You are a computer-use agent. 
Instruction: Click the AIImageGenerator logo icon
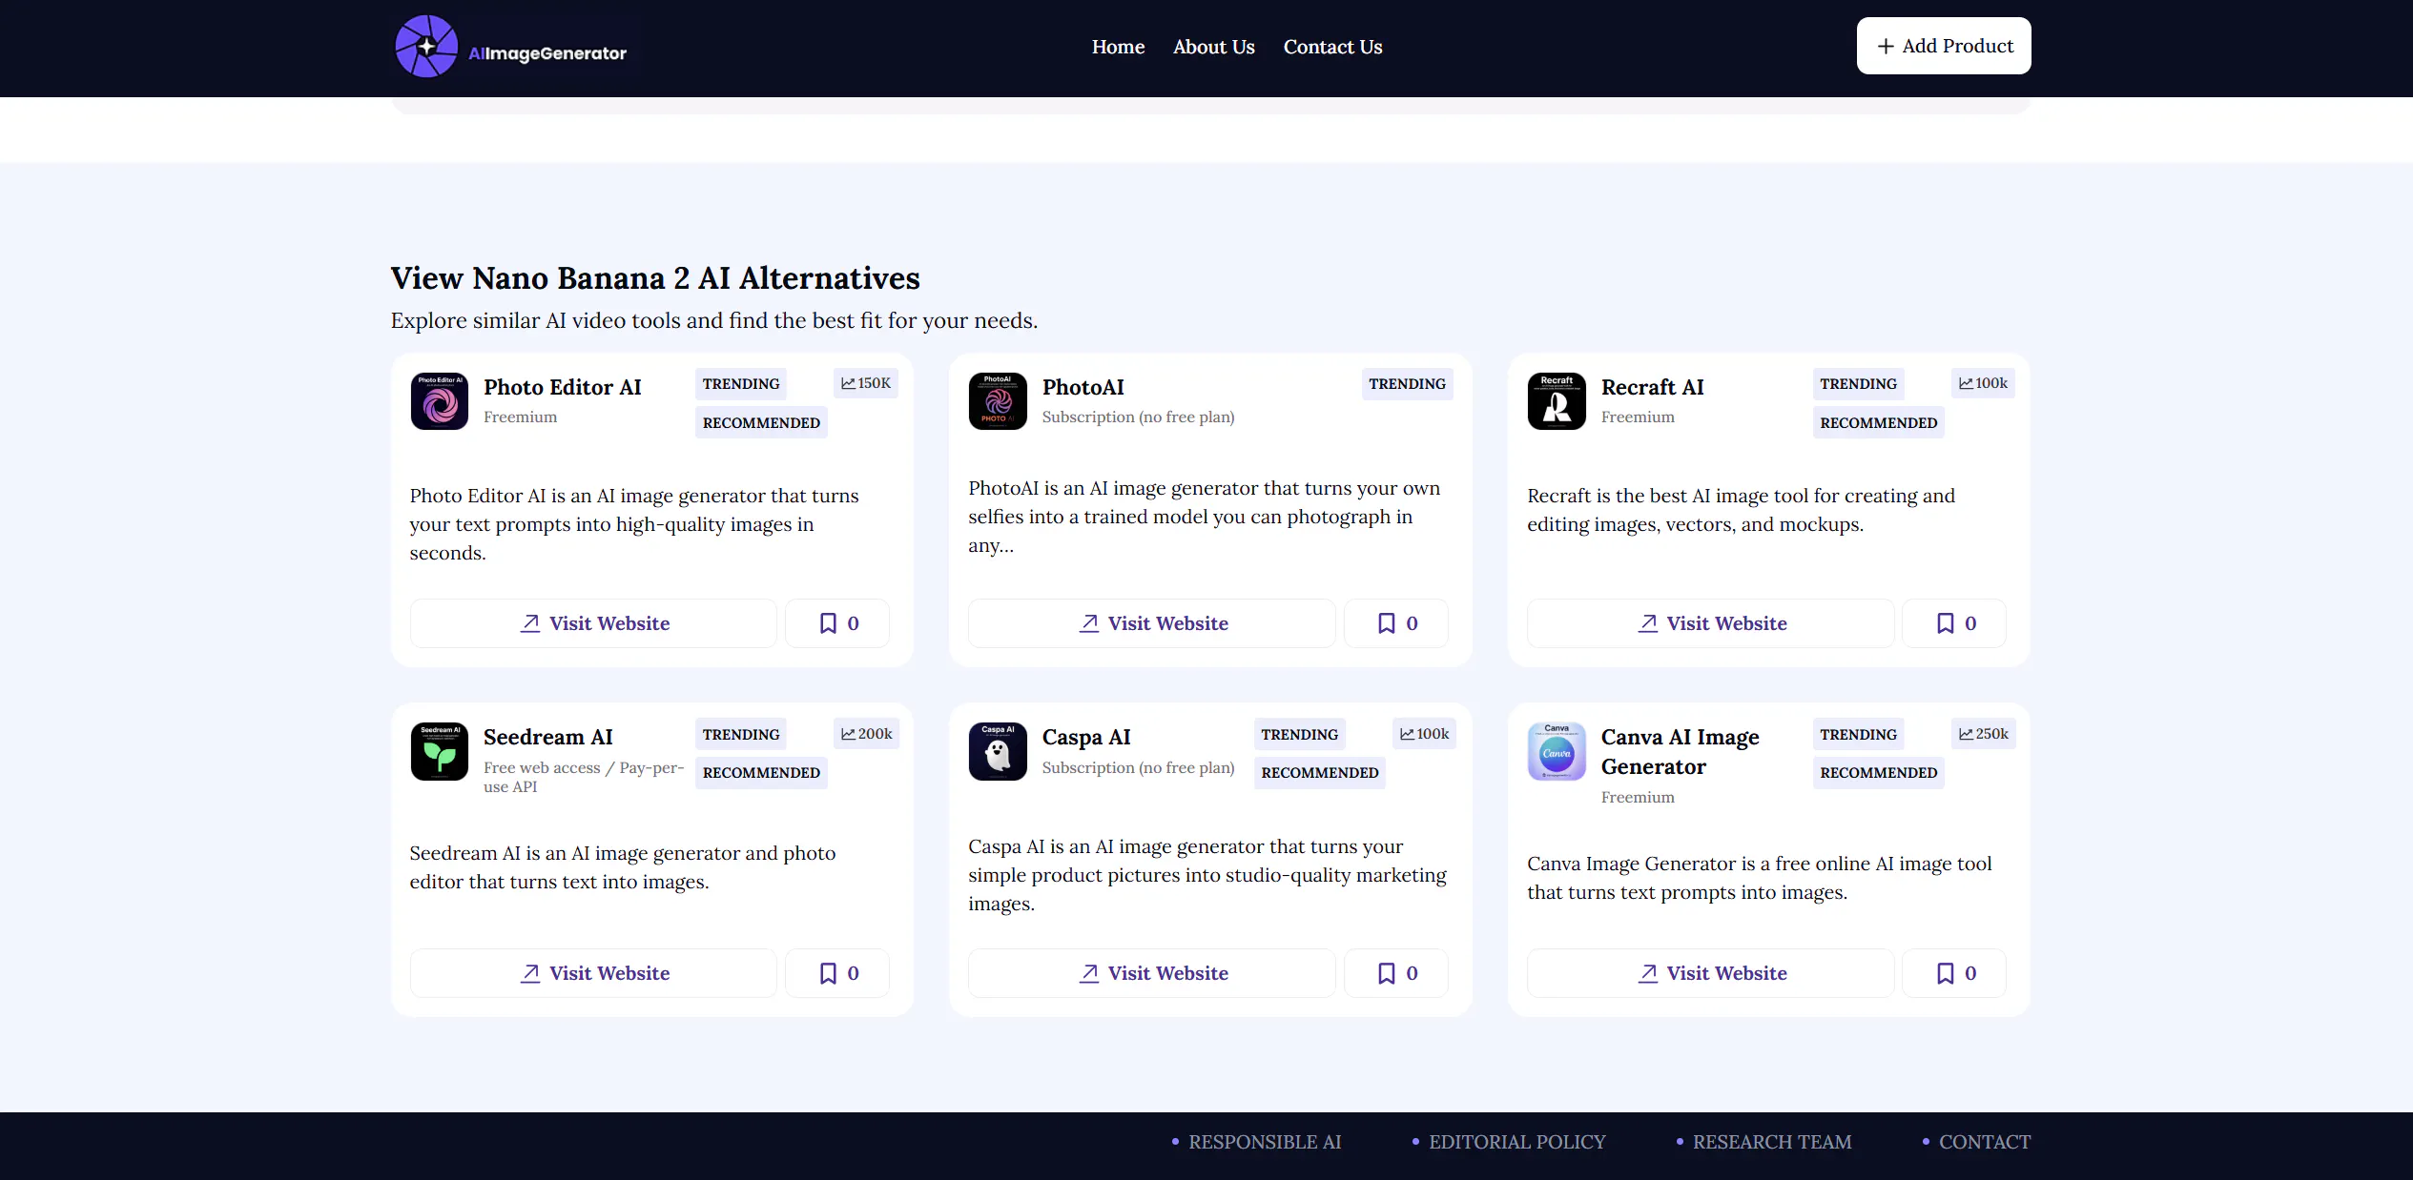[426, 46]
